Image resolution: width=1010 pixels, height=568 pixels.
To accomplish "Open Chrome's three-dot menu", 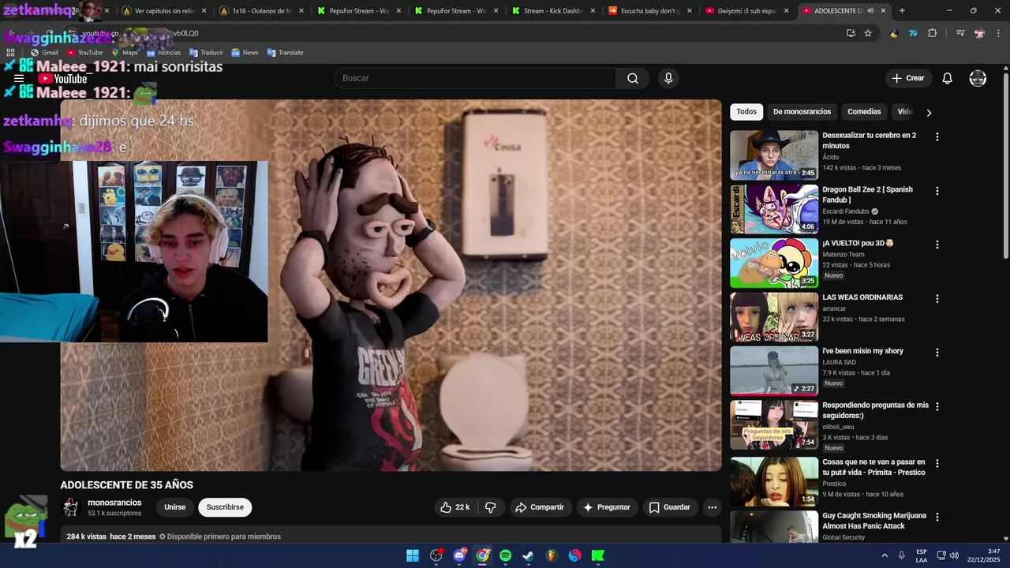I will coord(998,33).
